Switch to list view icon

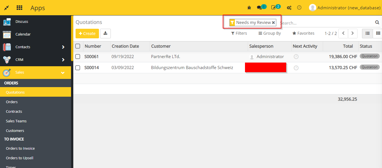click(367, 33)
